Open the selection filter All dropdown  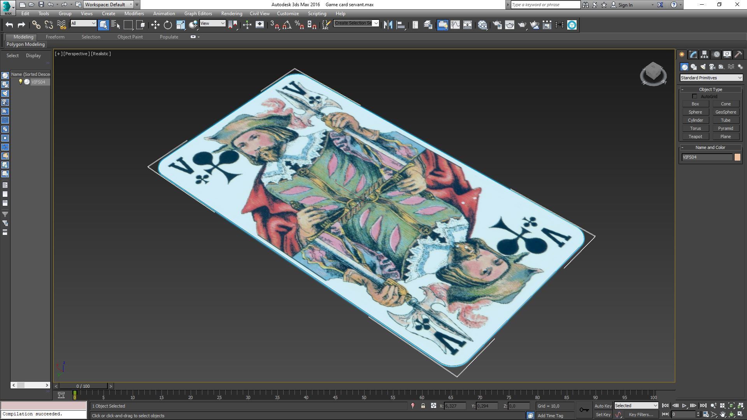[x=83, y=23]
